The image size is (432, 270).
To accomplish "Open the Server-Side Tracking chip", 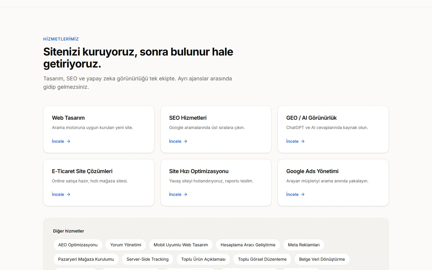I will click(148, 259).
